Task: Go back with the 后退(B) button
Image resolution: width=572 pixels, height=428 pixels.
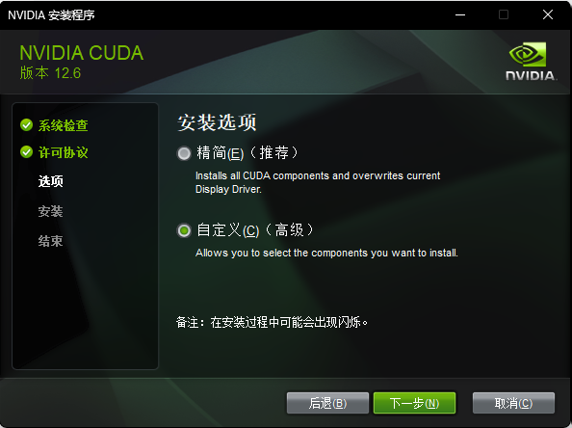Action: tap(327, 403)
